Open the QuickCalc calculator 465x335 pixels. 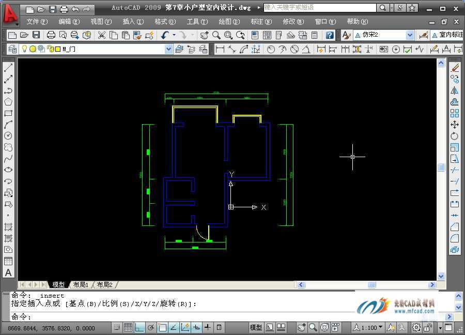pos(314,35)
